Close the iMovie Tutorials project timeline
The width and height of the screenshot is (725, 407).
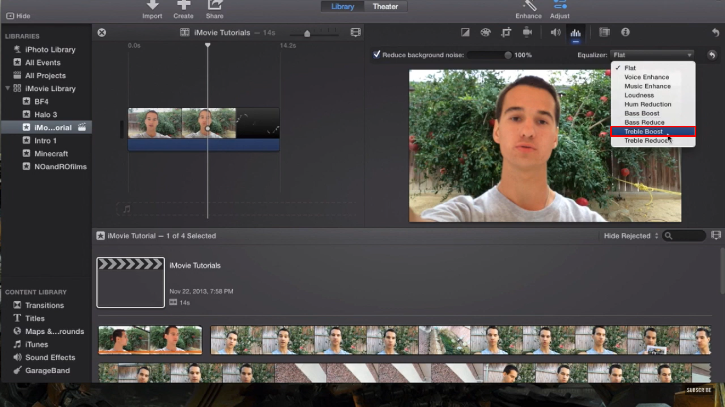pos(101,32)
